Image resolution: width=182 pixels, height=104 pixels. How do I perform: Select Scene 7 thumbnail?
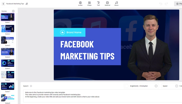pos(8,86)
